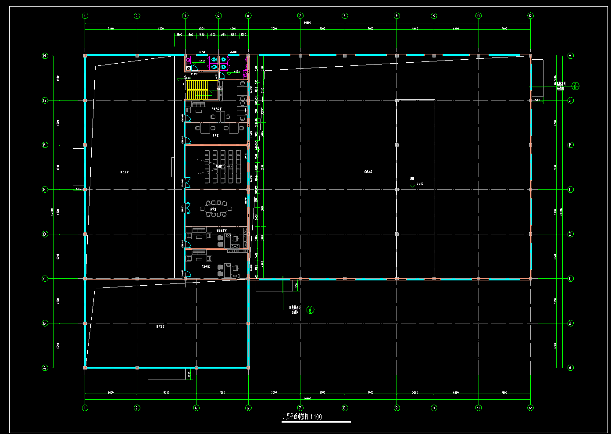Click the drawing title 二层平面布置图 1:100
The width and height of the screenshot is (611, 434).
(x=302, y=417)
